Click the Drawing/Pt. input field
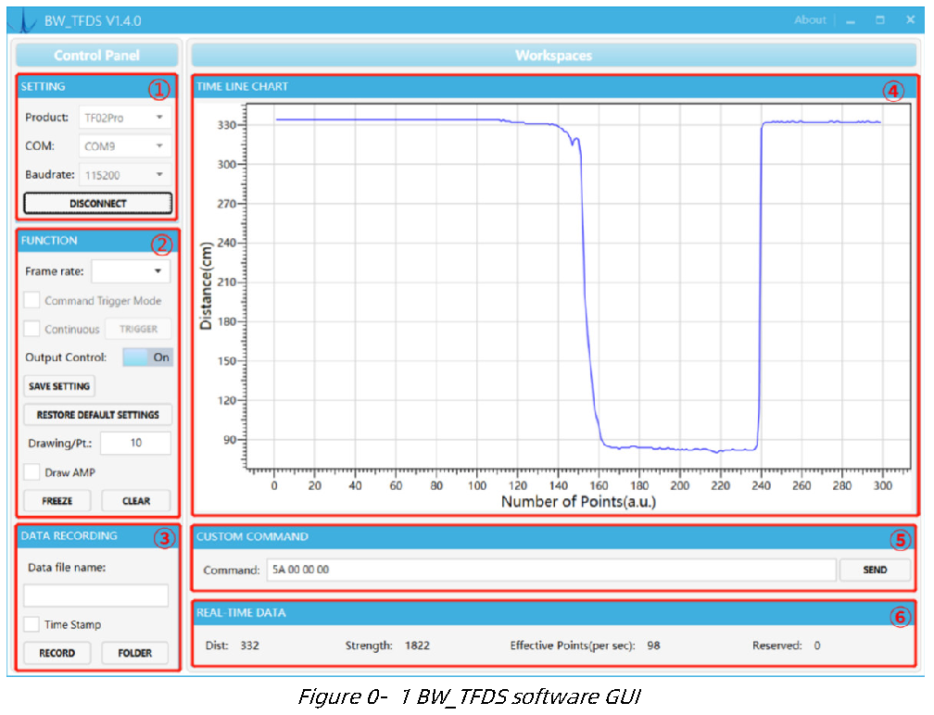The width and height of the screenshot is (934, 715). (136, 443)
